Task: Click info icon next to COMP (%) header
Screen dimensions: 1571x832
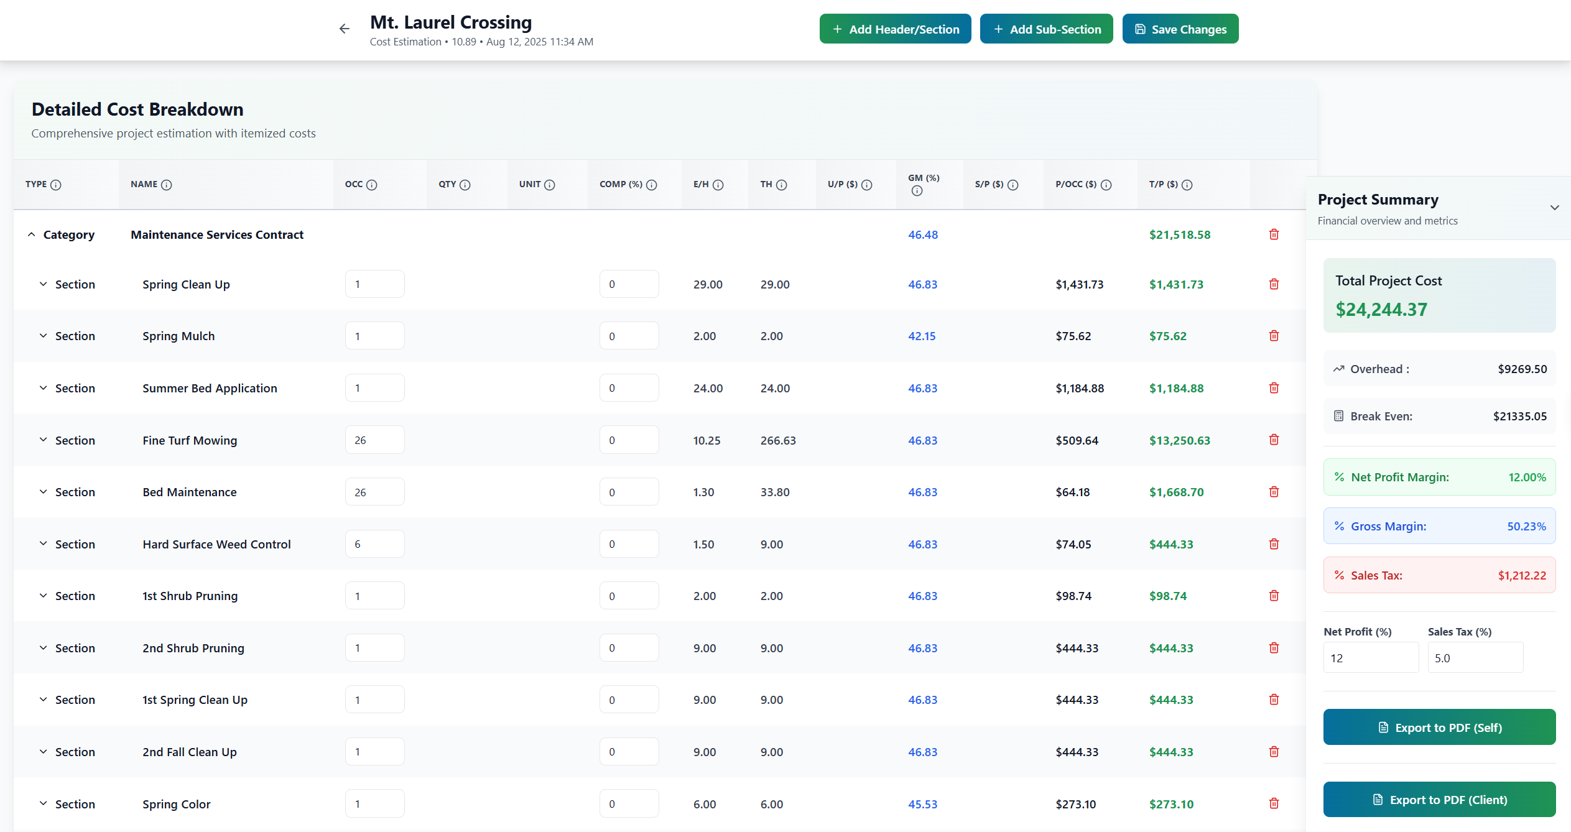Action: click(651, 185)
